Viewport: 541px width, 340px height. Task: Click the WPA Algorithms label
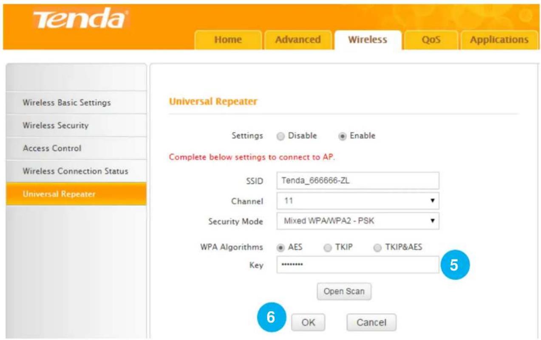tap(232, 247)
